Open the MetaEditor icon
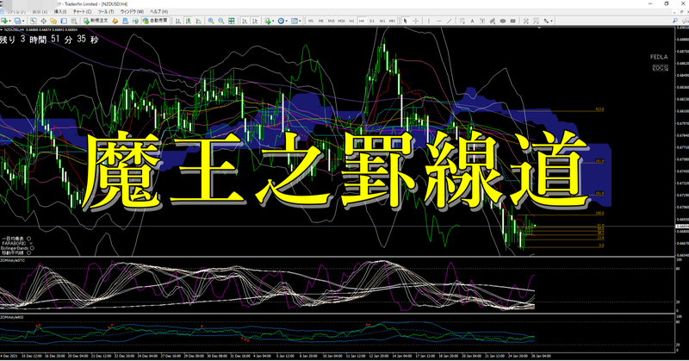Screen dimensions: 689x361 115,21
